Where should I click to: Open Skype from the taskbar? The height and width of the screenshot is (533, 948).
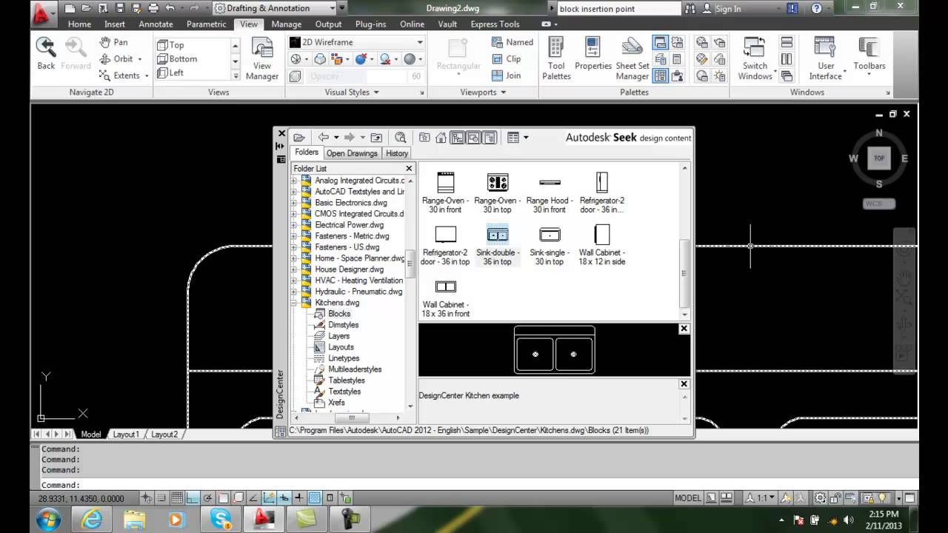221,520
